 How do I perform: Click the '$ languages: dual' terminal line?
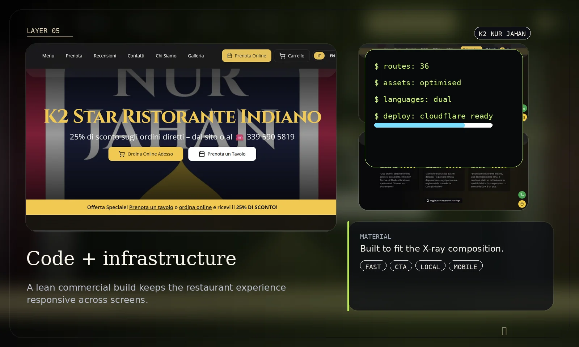tap(413, 99)
